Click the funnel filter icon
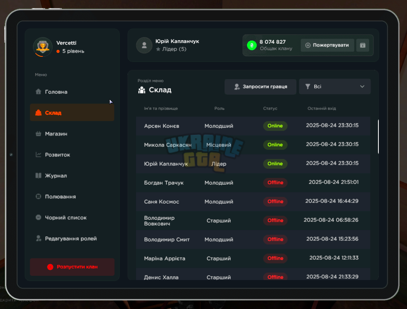The width and height of the screenshot is (407, 309). point(308,87)
